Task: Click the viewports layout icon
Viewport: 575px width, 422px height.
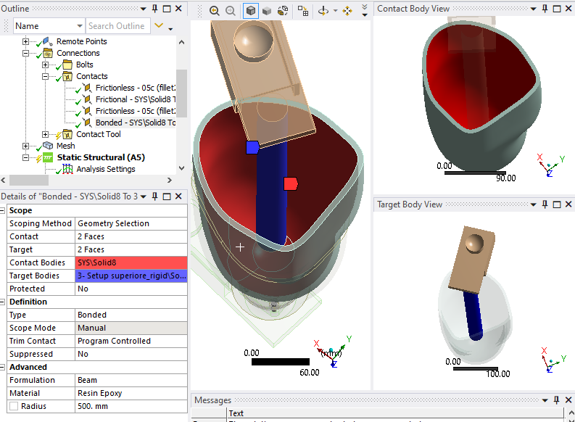Action: [x=303, y=11]
